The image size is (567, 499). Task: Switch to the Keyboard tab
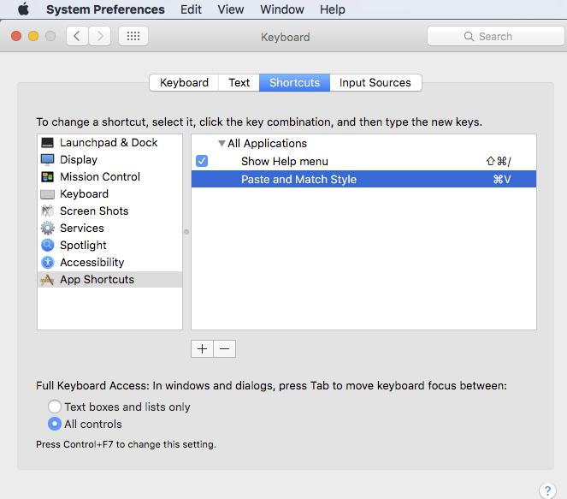pos(184,82)
